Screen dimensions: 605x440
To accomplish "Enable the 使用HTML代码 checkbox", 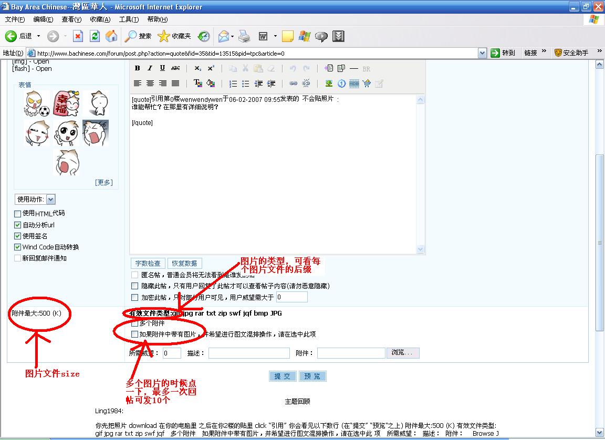I will (x=18, y=214).
